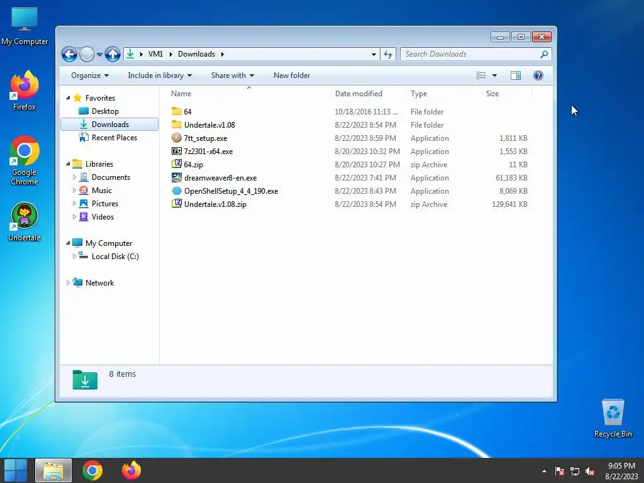Select the 64.zip archive icon

pyautogui.click(x=177, y=164)
